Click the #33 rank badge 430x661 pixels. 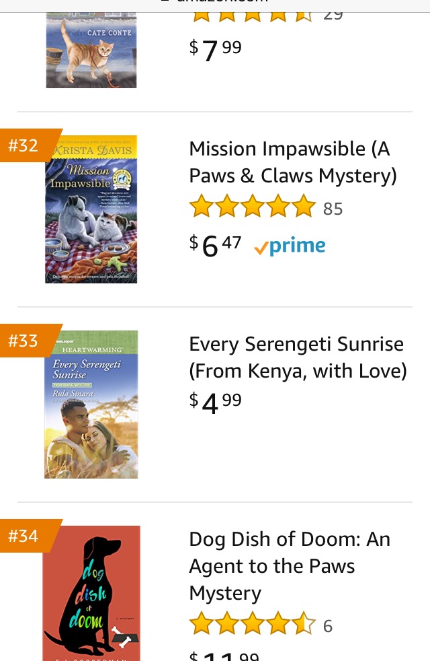pos(26,341)
